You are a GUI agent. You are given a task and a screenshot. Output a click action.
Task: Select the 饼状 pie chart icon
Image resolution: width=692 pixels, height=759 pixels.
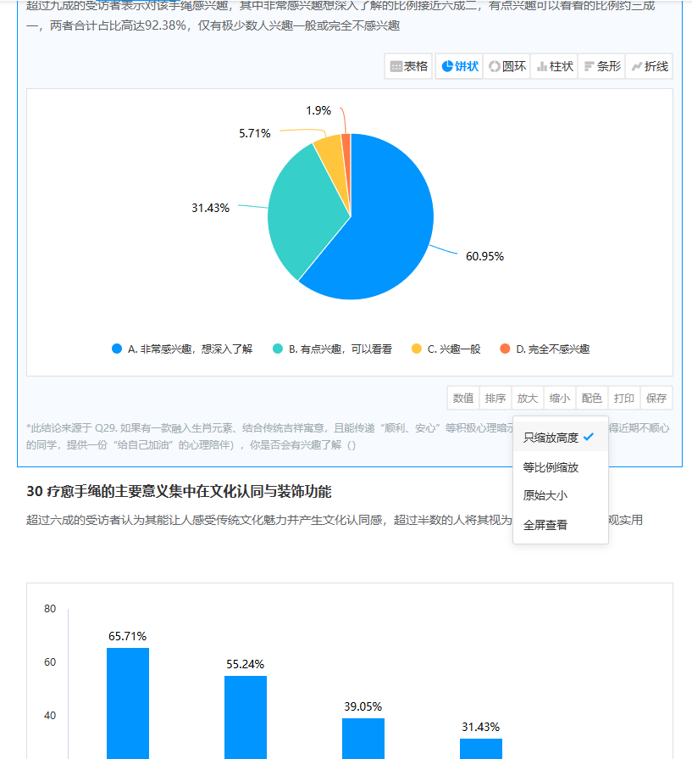pyautogui.click(x=458, y=66)
